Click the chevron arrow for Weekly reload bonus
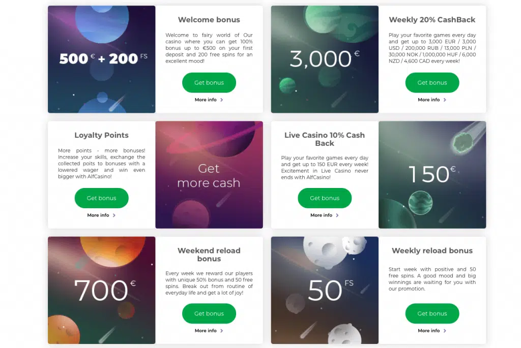 445,331
